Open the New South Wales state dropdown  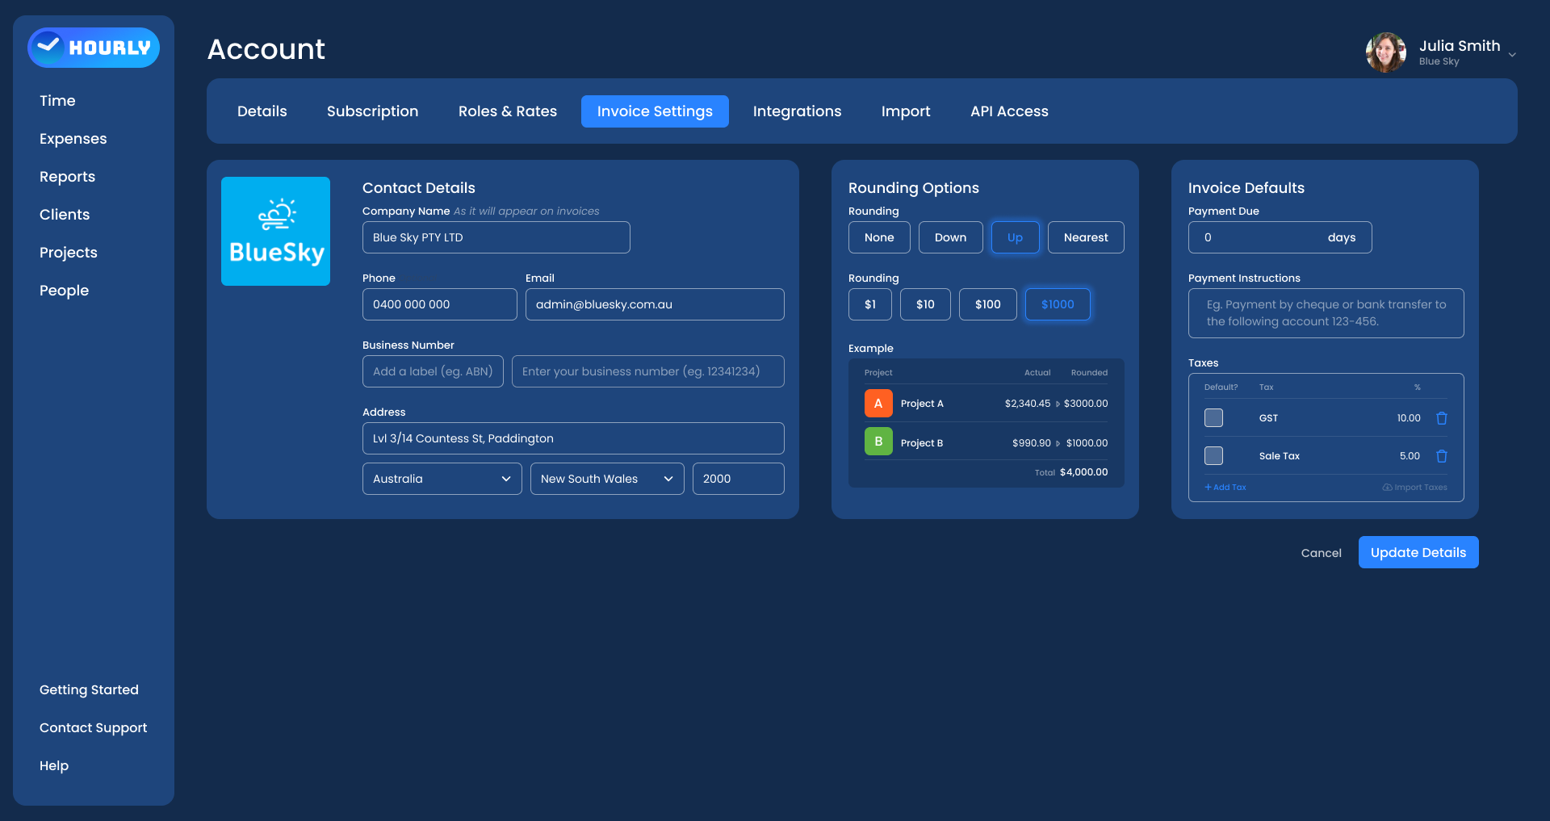pos(606,479)
